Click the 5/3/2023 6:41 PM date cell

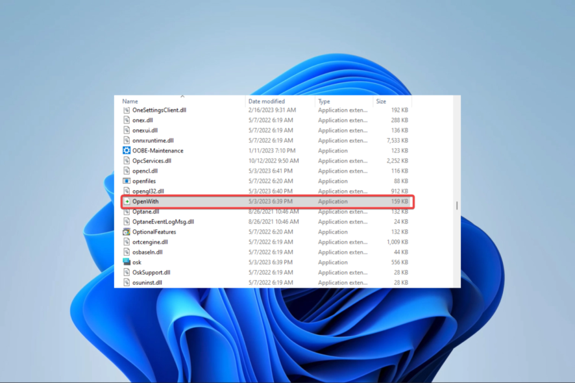270,171
